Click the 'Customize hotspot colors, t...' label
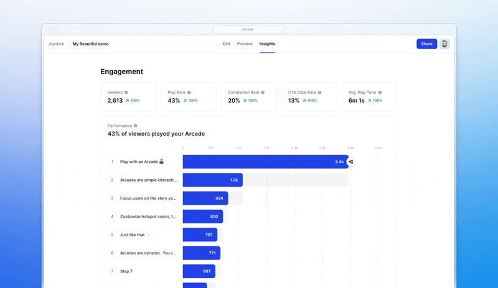The height and width of the screenshot is (288, 498). [148, 216]
